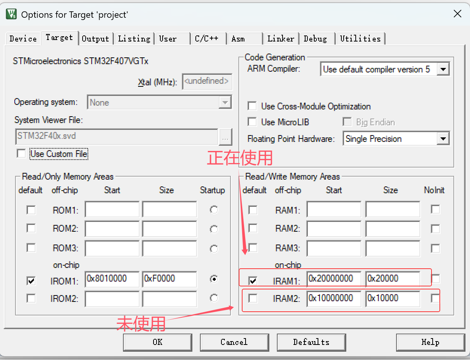Screen dimensions: 470x360
Task: Click IROM1 Size field showing 0xF0000
Action: 169,279
